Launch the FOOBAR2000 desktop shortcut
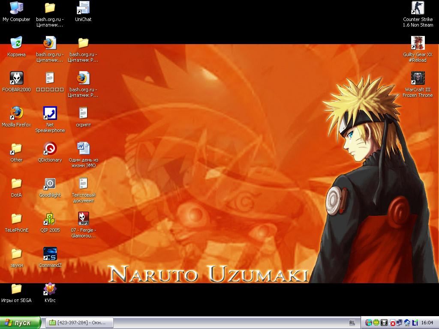Image resolution: width=439 pixels, height=329 pixels. [16, 82]
